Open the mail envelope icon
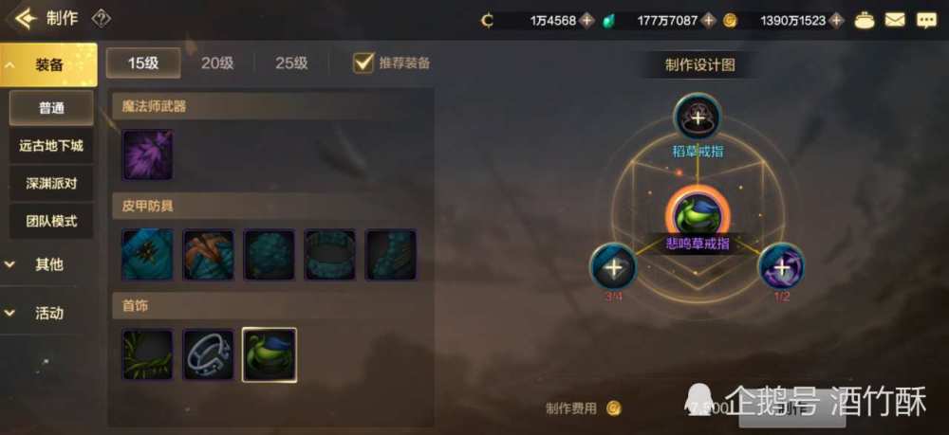 click(895, 21)
